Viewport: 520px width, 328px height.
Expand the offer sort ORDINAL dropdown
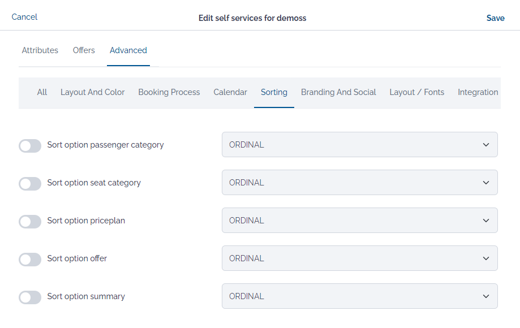(x=359, y=258)
